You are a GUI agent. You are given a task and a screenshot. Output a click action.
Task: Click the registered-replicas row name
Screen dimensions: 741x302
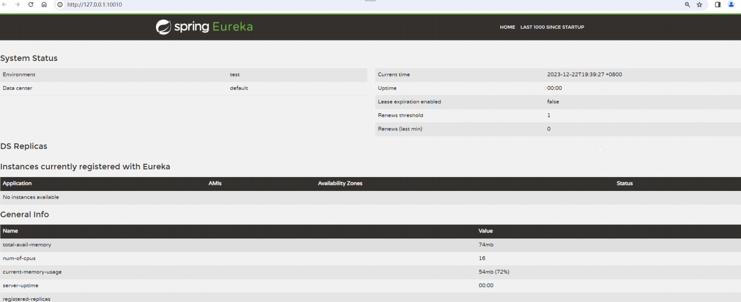(27, 299)
